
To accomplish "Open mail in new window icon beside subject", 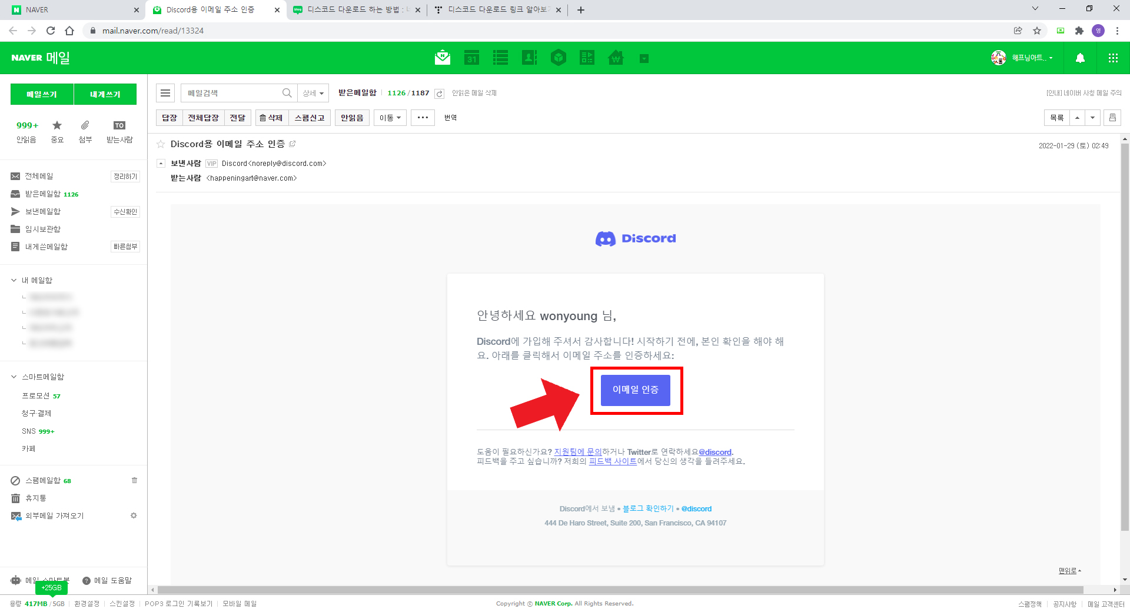I will 293,144.
